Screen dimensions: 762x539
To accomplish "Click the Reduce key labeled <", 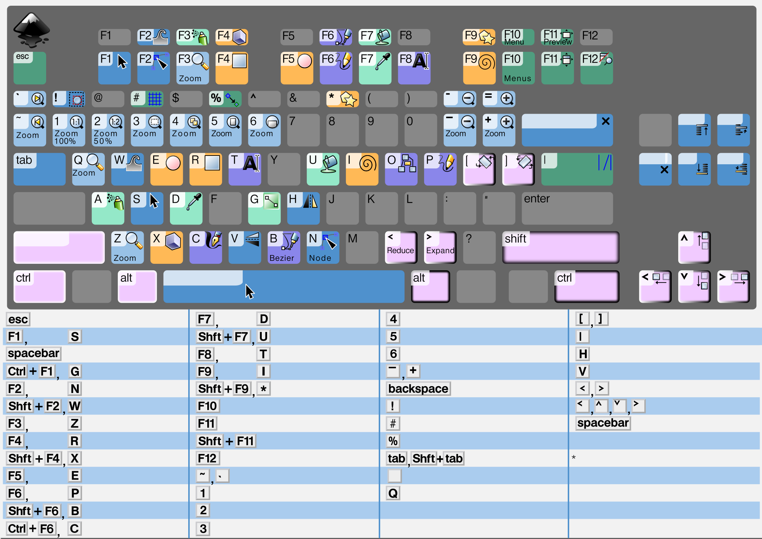I will click(x=401, y=247).
